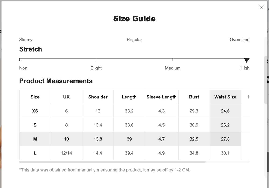Select the S size row
The height and width of the screenshot is (188, 269).
(35, 125)
